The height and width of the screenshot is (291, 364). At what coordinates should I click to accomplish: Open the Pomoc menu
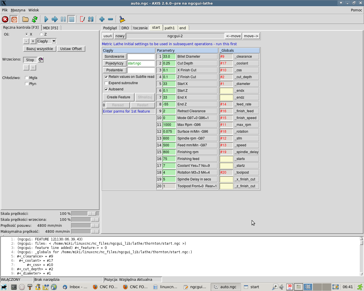356,10
